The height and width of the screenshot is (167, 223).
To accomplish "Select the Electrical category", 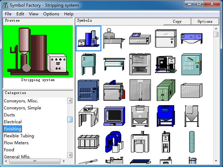I will [x=13, y=122].
